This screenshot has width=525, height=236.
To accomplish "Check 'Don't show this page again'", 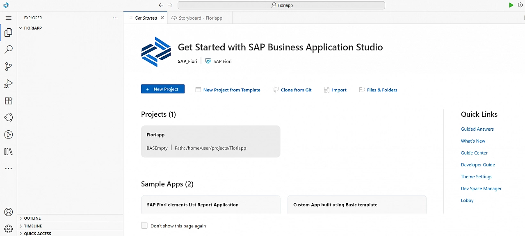I will 144,226.
